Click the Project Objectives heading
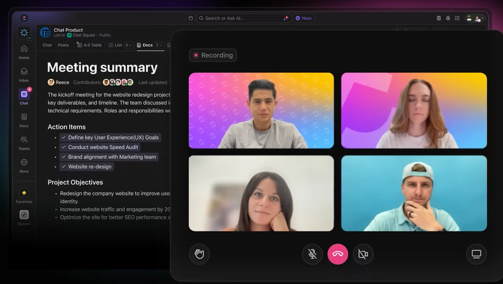The image size is (503, 284). coord(75,182)
